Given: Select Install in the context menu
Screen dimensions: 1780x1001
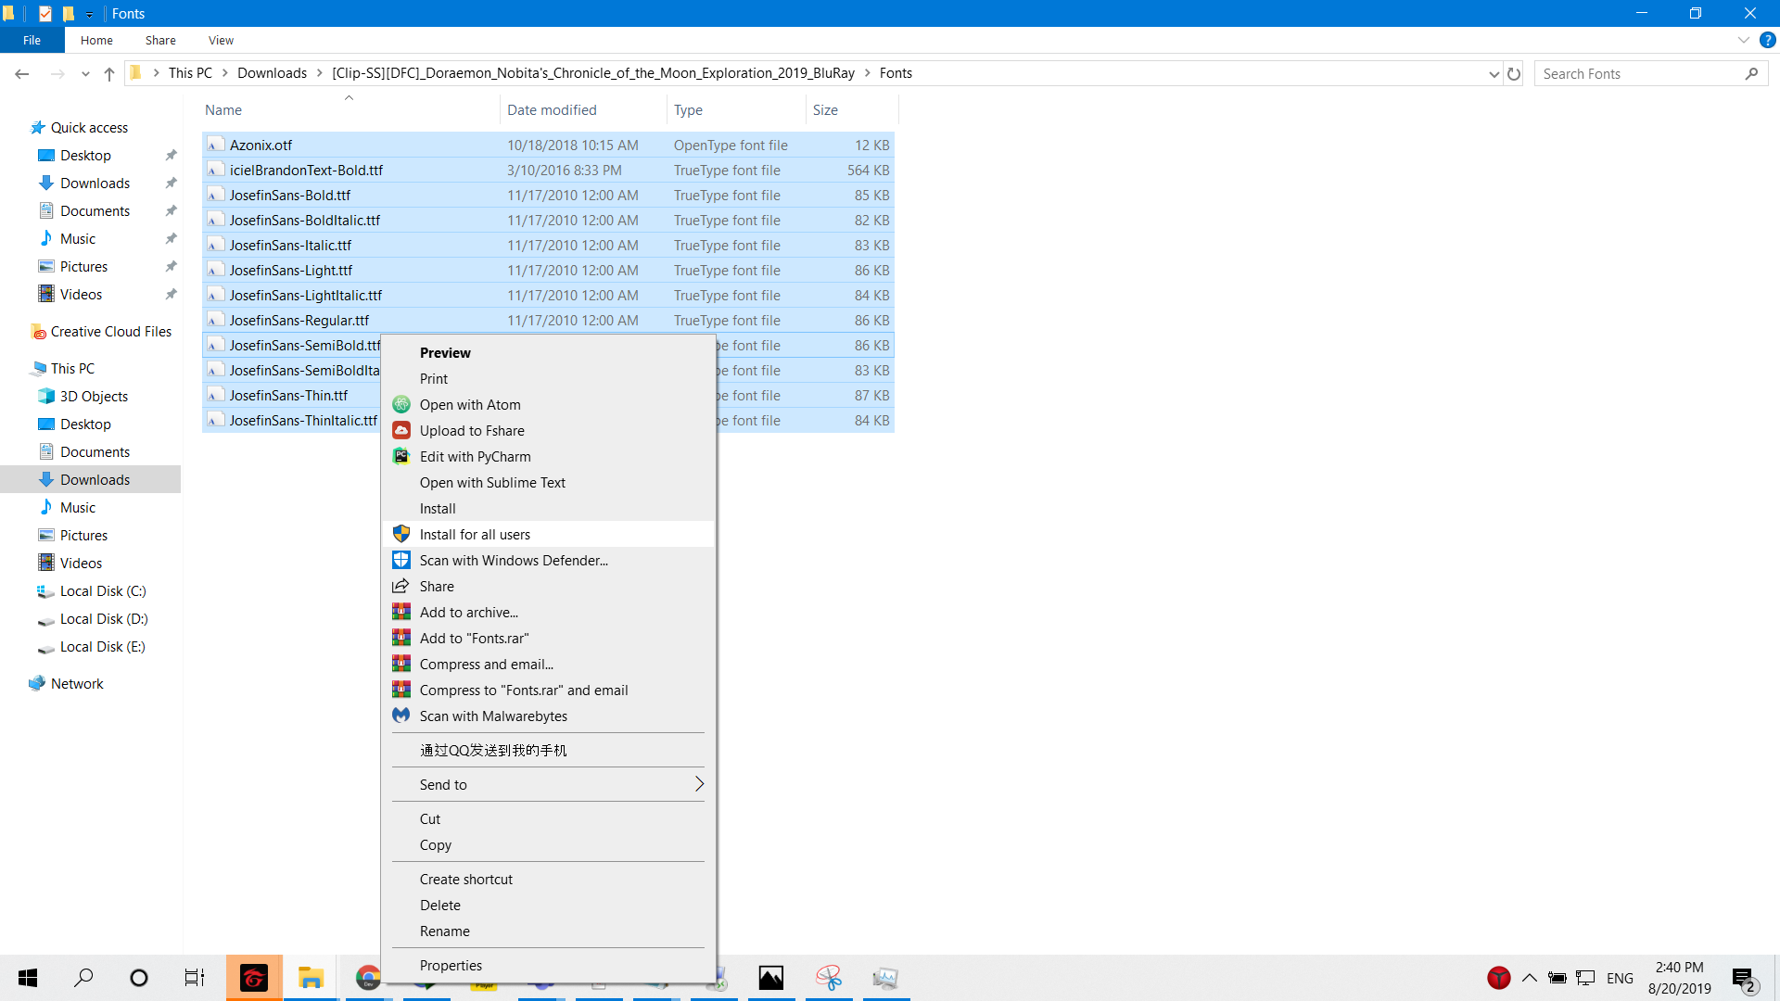Looking at the screenshot, I should [x=548, y=509].
